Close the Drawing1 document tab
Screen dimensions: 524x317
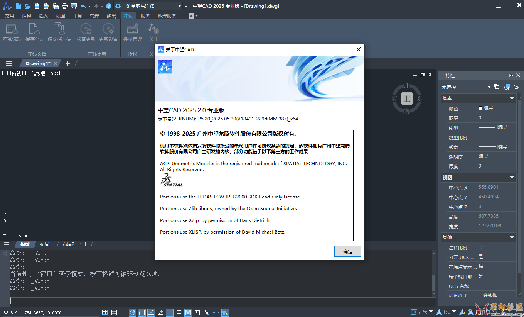pyautogui.click(x=56, y=63)
